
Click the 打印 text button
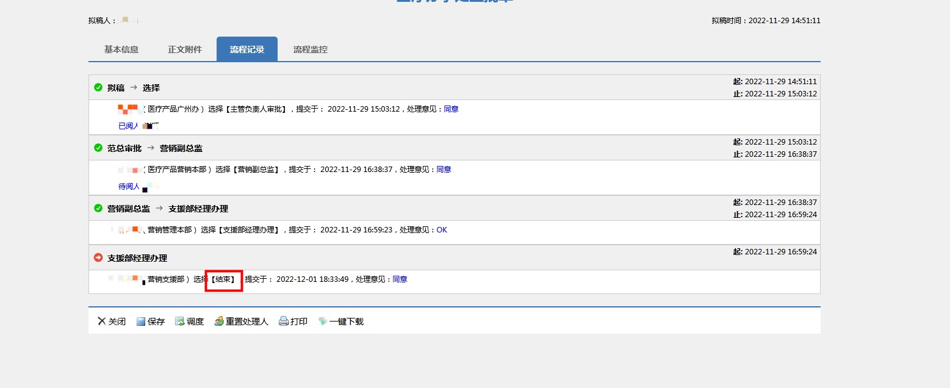299,322
